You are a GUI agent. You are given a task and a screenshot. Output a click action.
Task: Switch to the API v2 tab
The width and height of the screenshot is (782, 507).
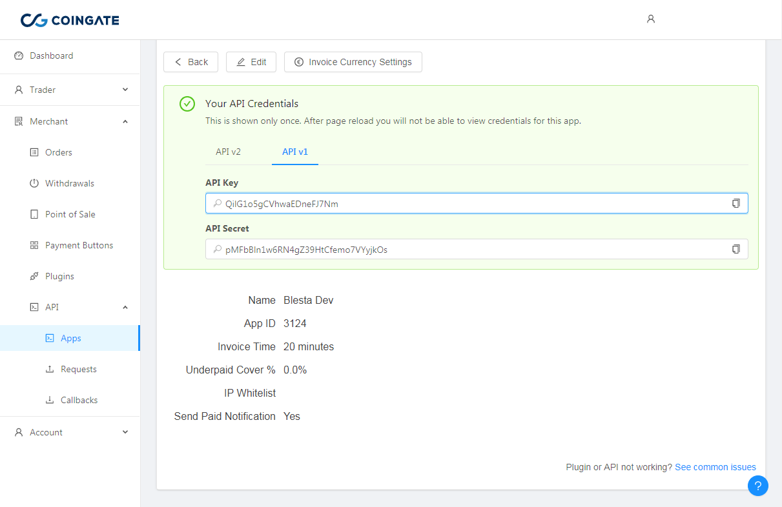(x=228, y=152)
